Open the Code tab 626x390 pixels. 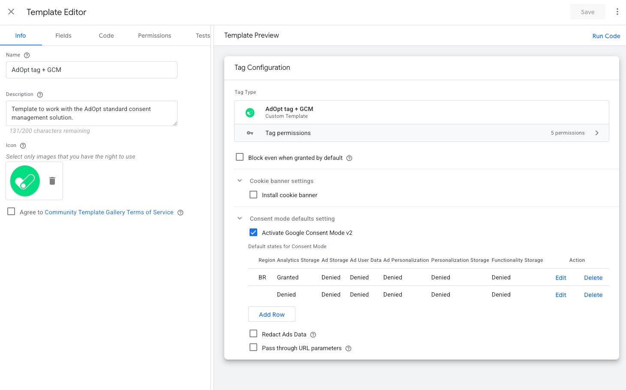click(106, 36)
